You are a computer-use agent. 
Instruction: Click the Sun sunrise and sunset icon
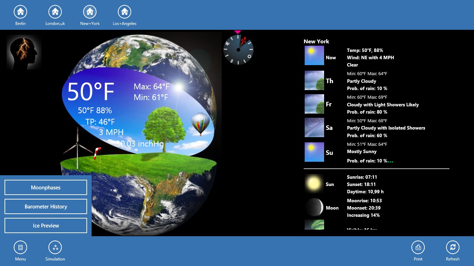314,184
